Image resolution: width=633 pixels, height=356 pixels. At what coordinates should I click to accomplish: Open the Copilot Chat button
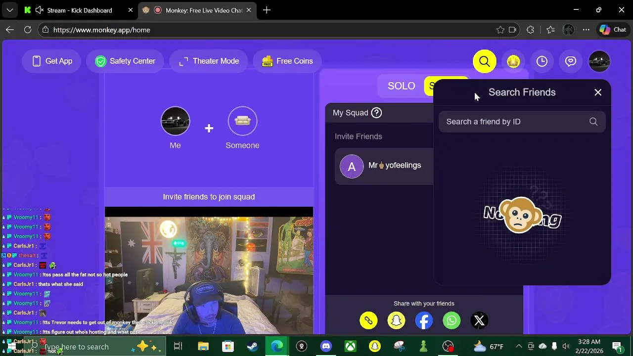[x=613, y=30]
